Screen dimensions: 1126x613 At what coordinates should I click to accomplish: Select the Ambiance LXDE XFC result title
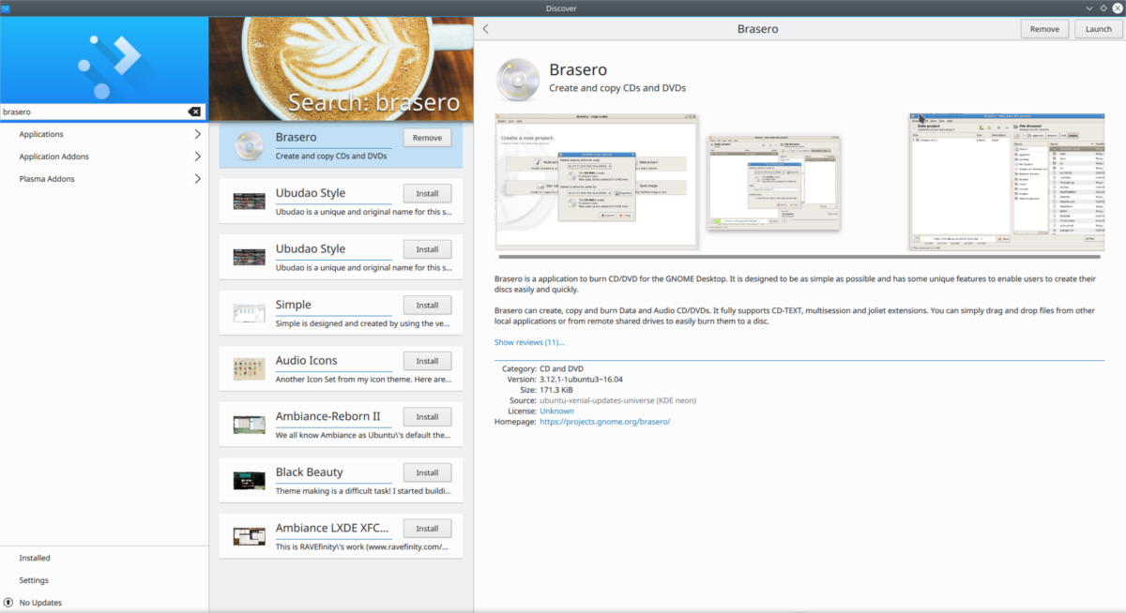click(x=333, y=528)
